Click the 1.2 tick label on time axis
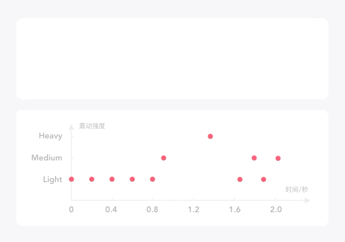This screenshot has height=242, width=345. pyautogui.click(x=194, y=210)
